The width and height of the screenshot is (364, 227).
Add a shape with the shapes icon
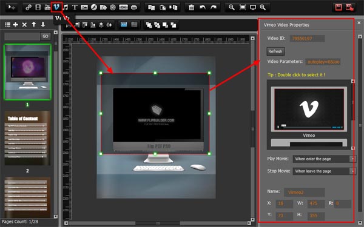[x=103, y=7]
